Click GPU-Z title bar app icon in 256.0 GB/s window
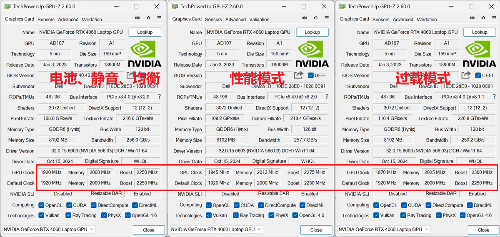The image size is (500, 237). 7,6
